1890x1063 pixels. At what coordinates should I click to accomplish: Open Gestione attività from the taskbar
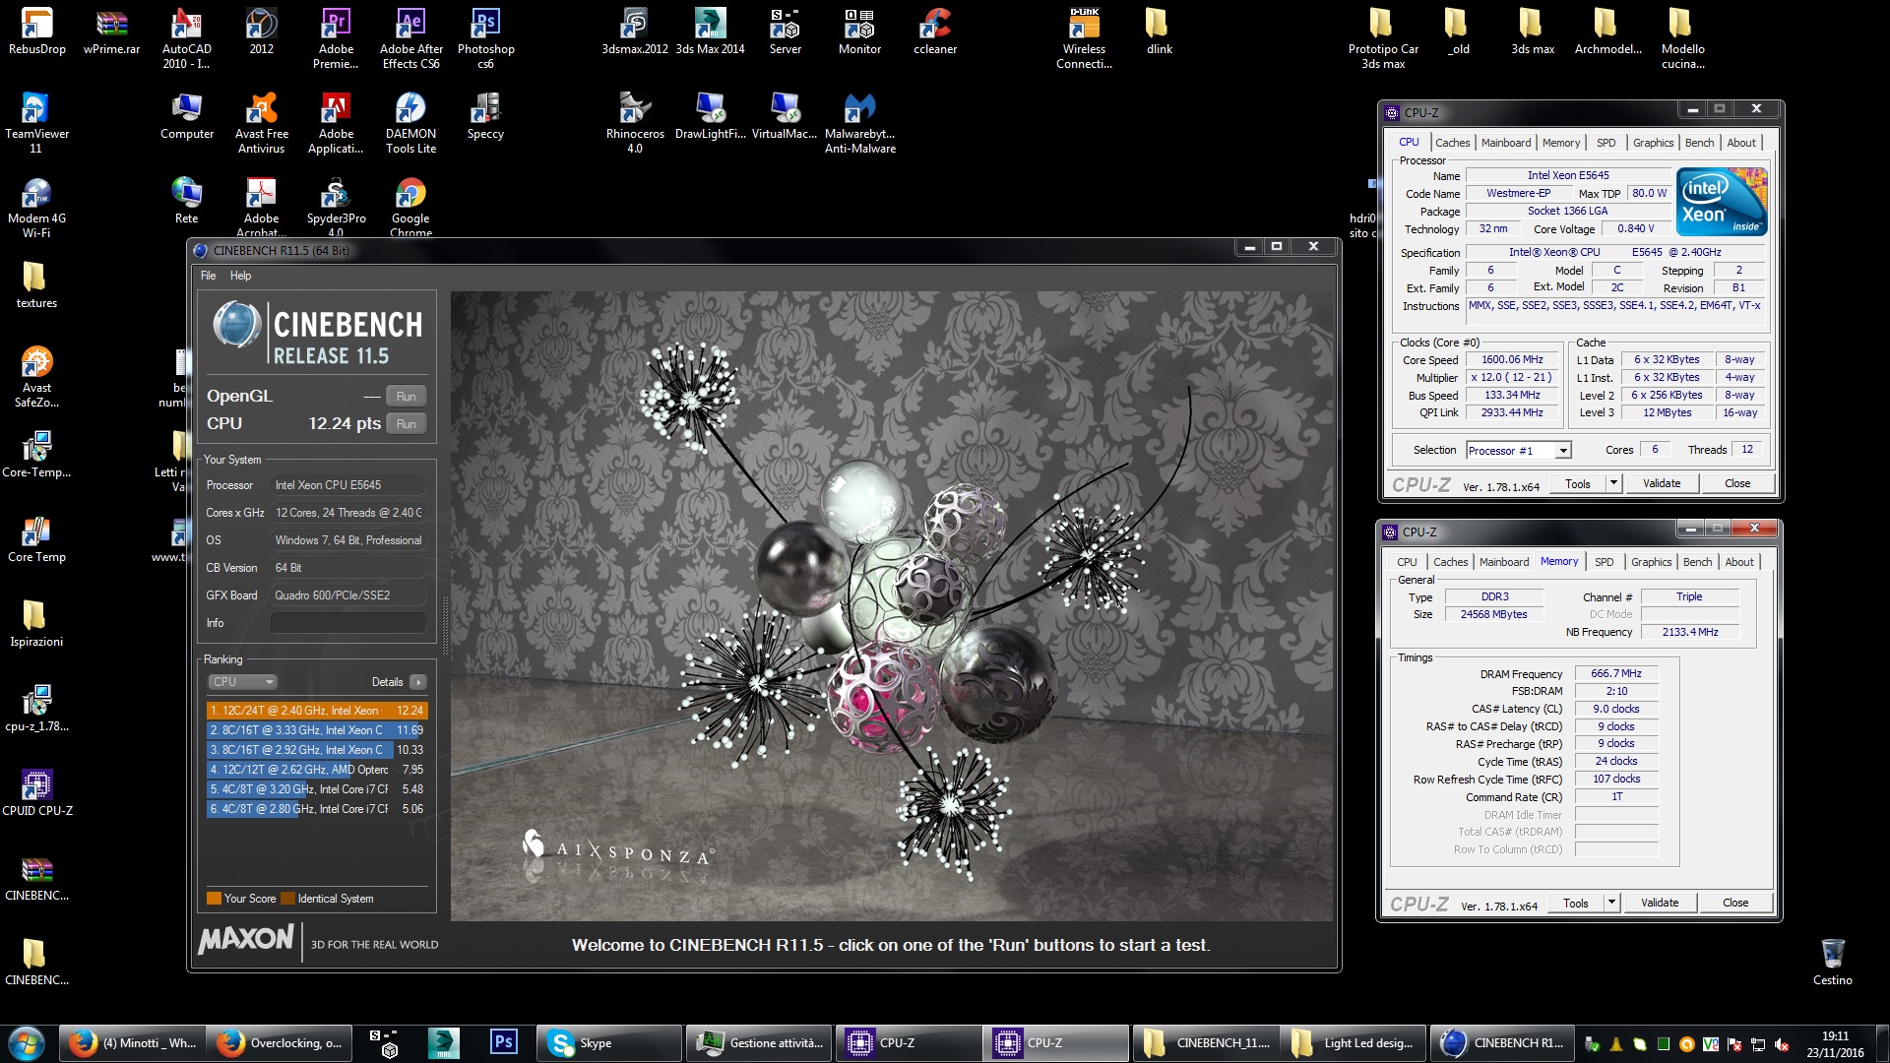click(x=759, y=1043)
